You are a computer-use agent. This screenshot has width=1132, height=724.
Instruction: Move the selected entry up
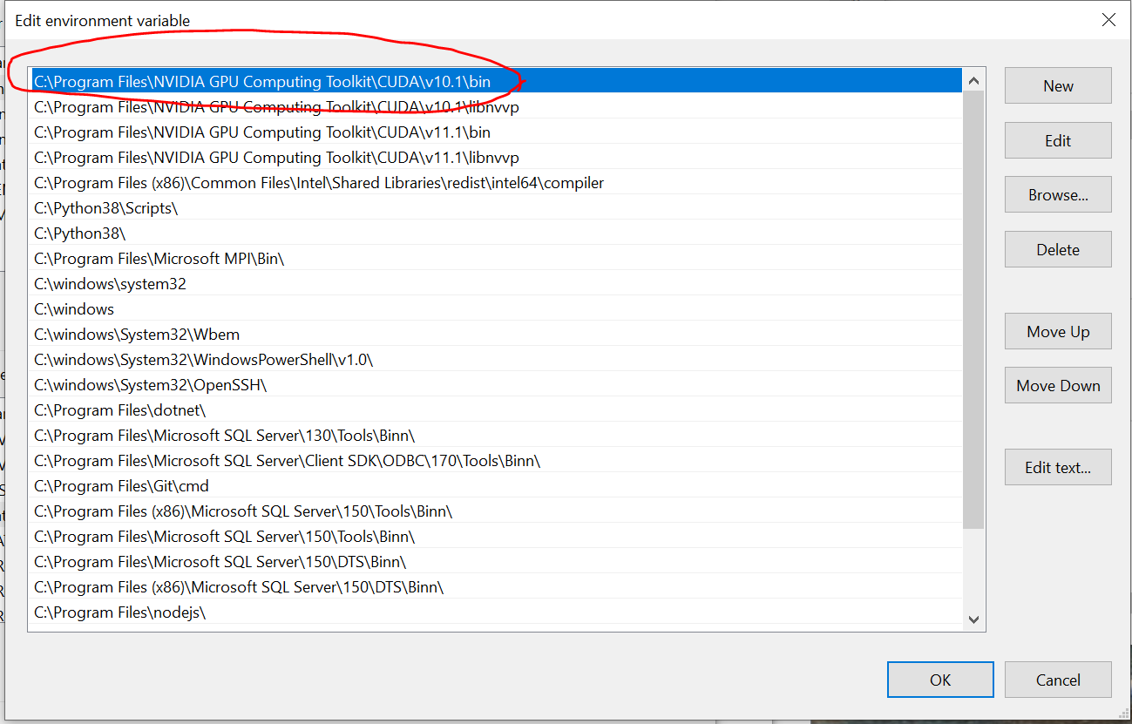1058,331
